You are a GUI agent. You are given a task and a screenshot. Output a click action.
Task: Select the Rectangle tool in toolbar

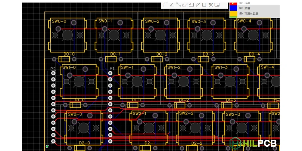pyautogui.click(x=204, y=5)
